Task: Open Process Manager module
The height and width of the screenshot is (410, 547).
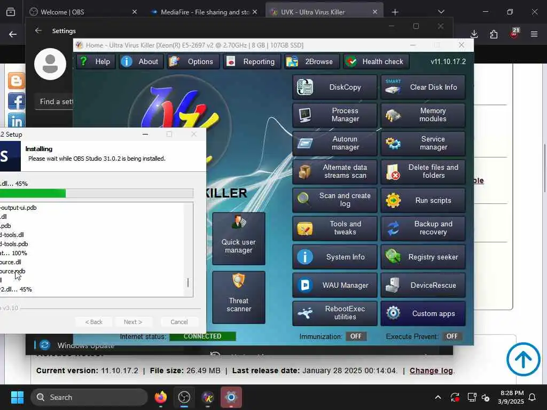Action: click(334, 115)
